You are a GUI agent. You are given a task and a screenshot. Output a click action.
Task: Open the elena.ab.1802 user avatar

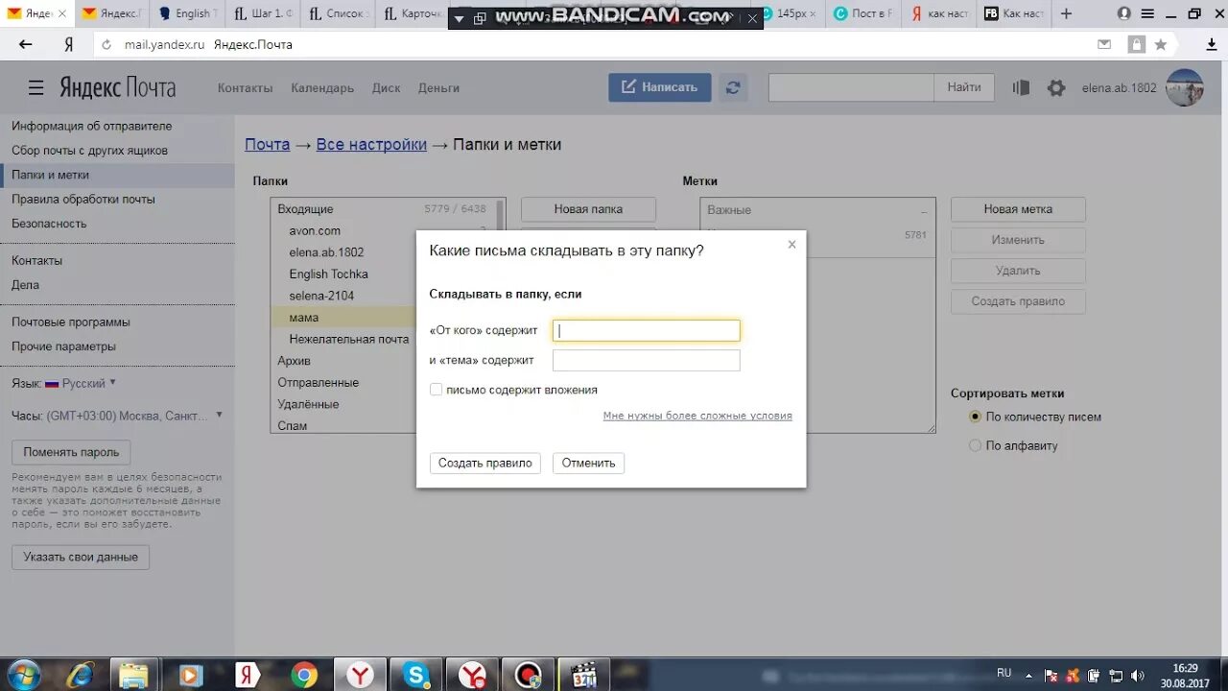(x=1184, y=87)
